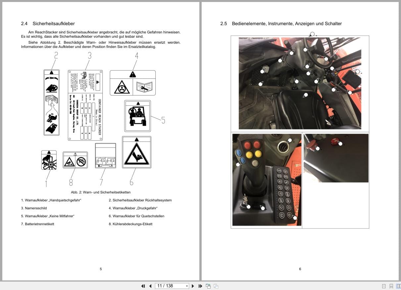
Task: Click '1. Warnaufkleber „Handquetschgefahr“'
Action: [51, 200]
